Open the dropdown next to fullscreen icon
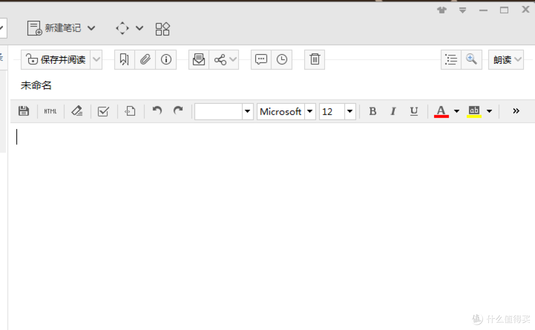The image size is (535, 330). tap(139, 28)
